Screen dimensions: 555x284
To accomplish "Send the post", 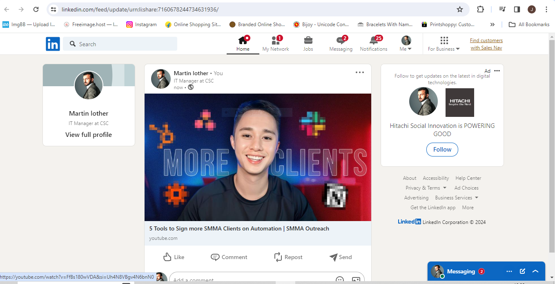I will click(341, 257).
